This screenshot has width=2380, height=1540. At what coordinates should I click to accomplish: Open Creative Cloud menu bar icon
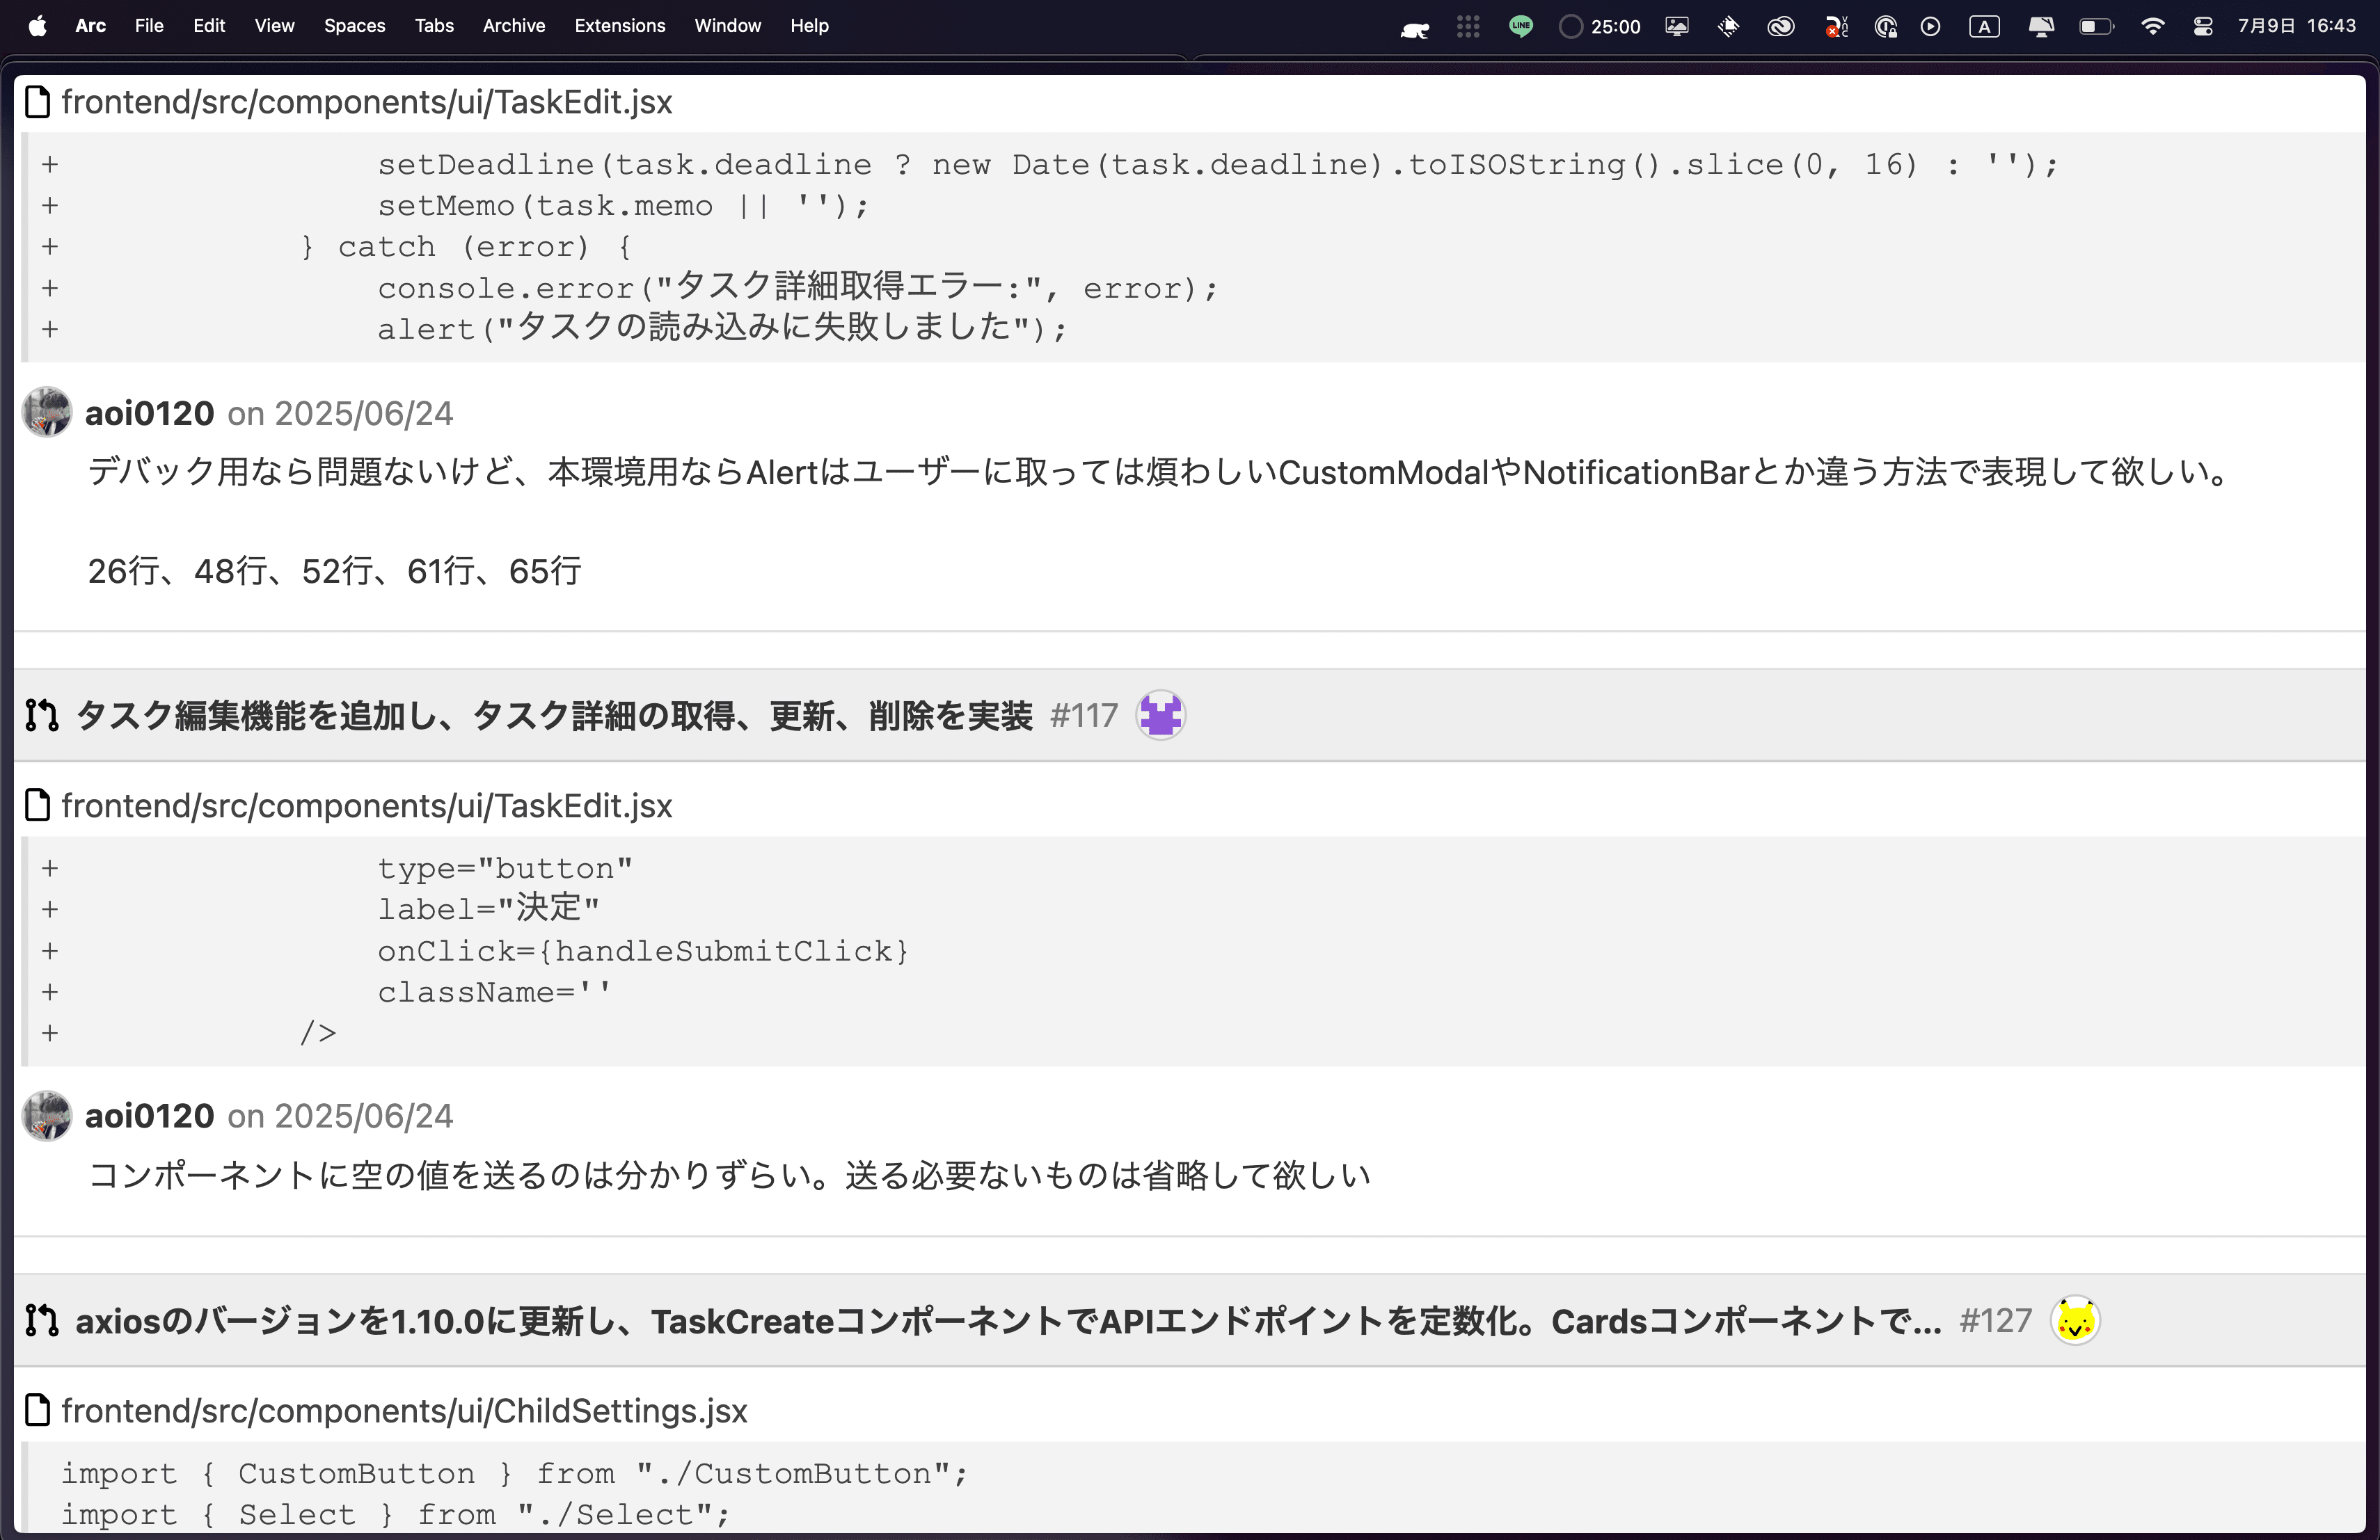click(1781, 27)
